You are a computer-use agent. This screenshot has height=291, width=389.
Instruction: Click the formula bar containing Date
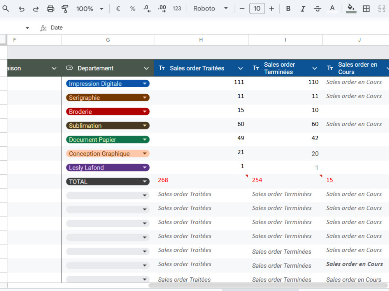tap(218, 28)
